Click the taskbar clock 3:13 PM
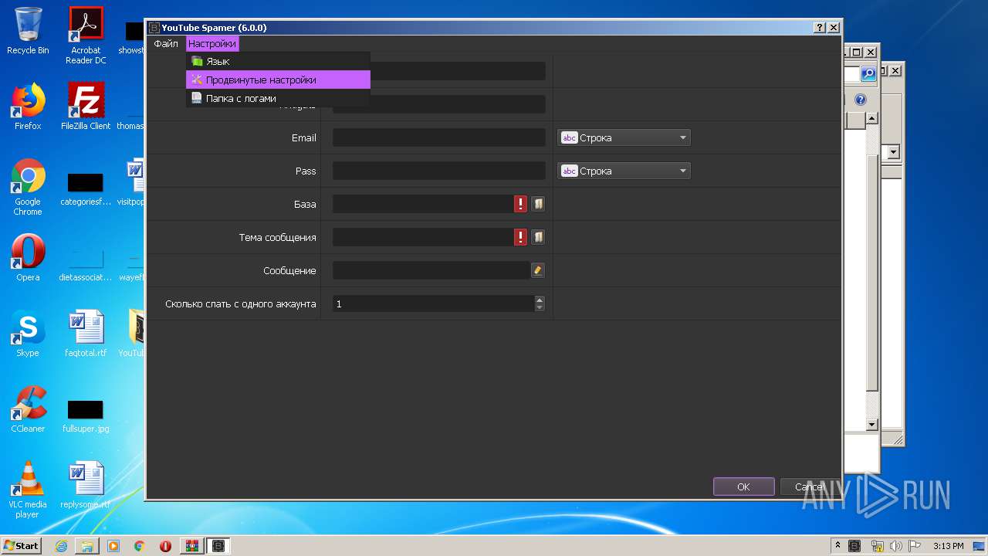 949,546
